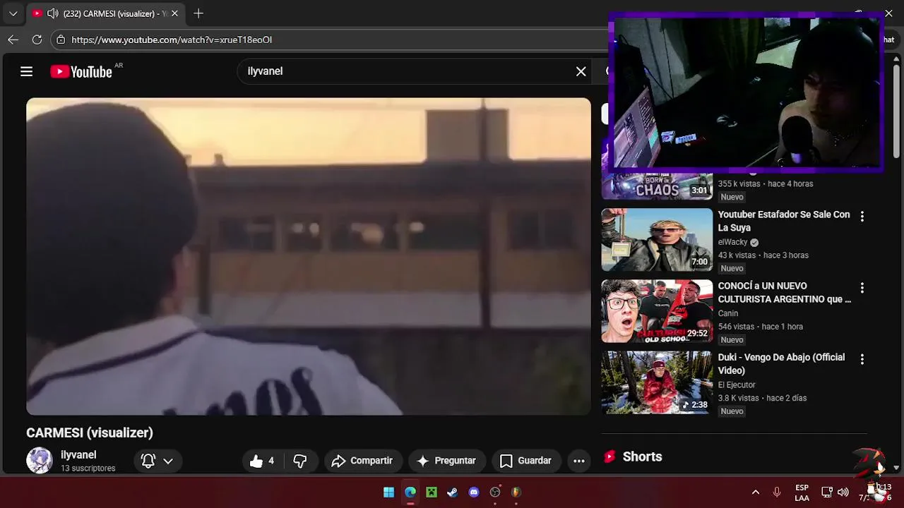Visit the elWacky channel
Screen dimensions: 904x508
tap(732, 242)
